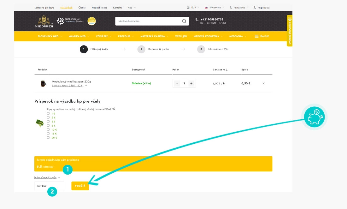347x209 pixels.
Task: Click the Slovak flag icon
Action: click(206, 8)
